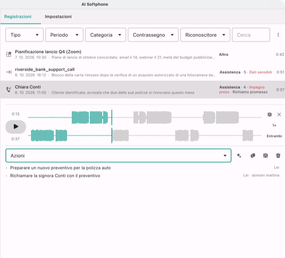Toggle the Entrambi channel selector
Viewport: 285px width, 258px height.
274,136
